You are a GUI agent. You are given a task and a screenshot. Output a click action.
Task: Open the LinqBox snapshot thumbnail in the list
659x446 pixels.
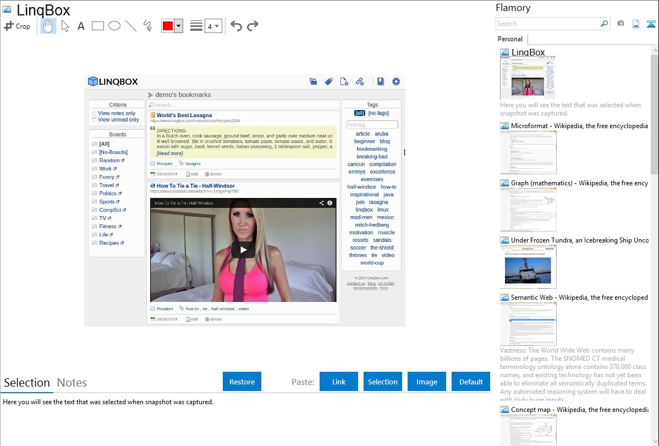528,78
